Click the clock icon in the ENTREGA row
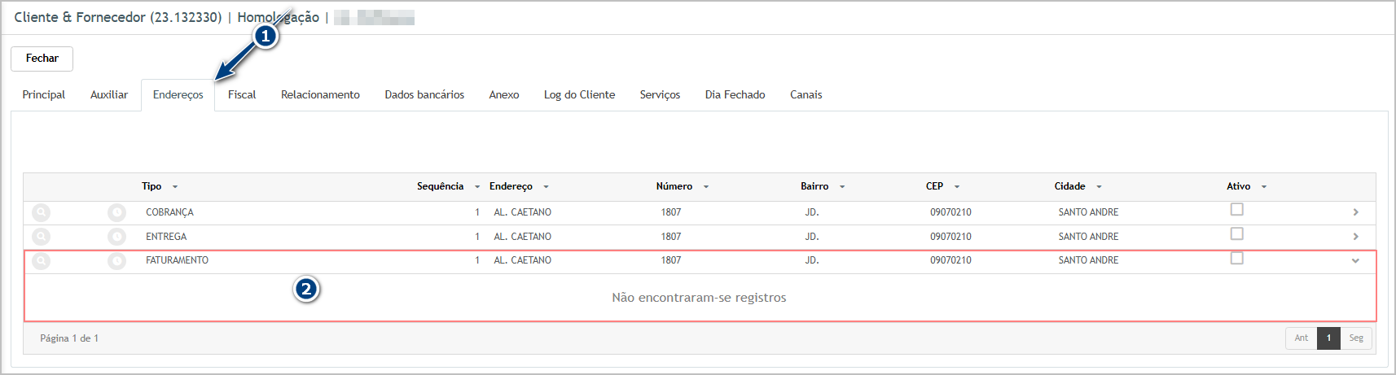This screenshot has height=375, width=1396. (116, 237)
